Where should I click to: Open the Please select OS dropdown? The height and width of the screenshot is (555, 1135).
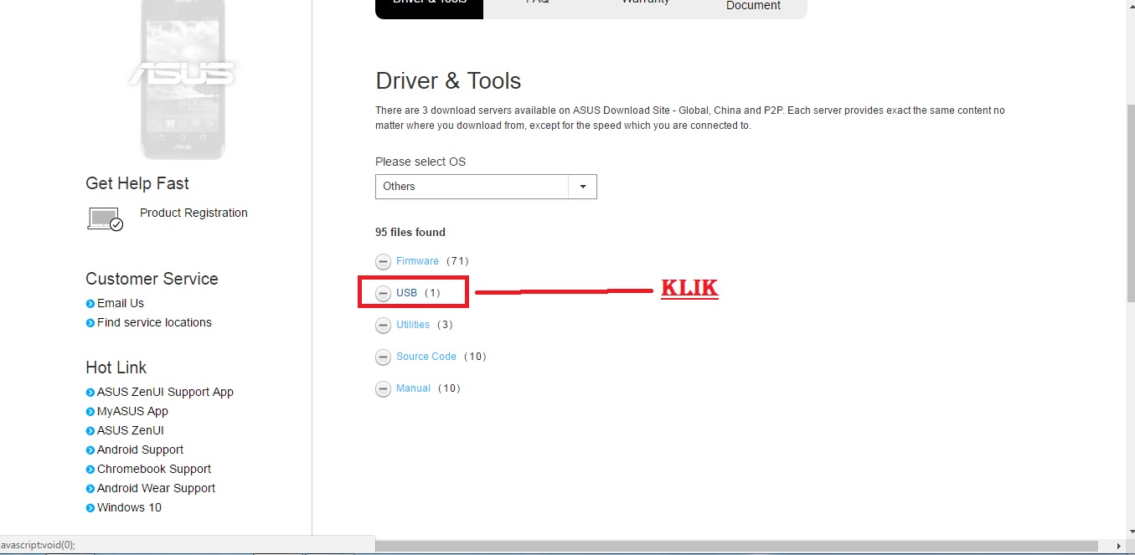coord(486,187)
